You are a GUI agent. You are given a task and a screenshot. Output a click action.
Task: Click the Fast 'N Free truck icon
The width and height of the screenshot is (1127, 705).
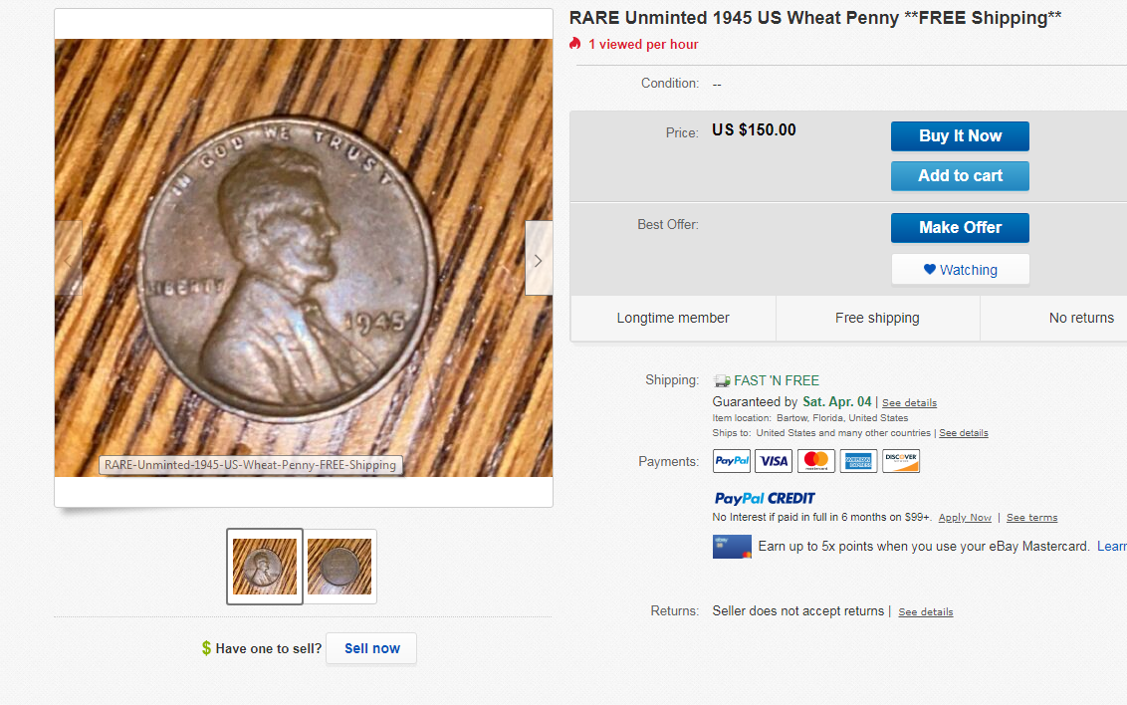point(722,380)
